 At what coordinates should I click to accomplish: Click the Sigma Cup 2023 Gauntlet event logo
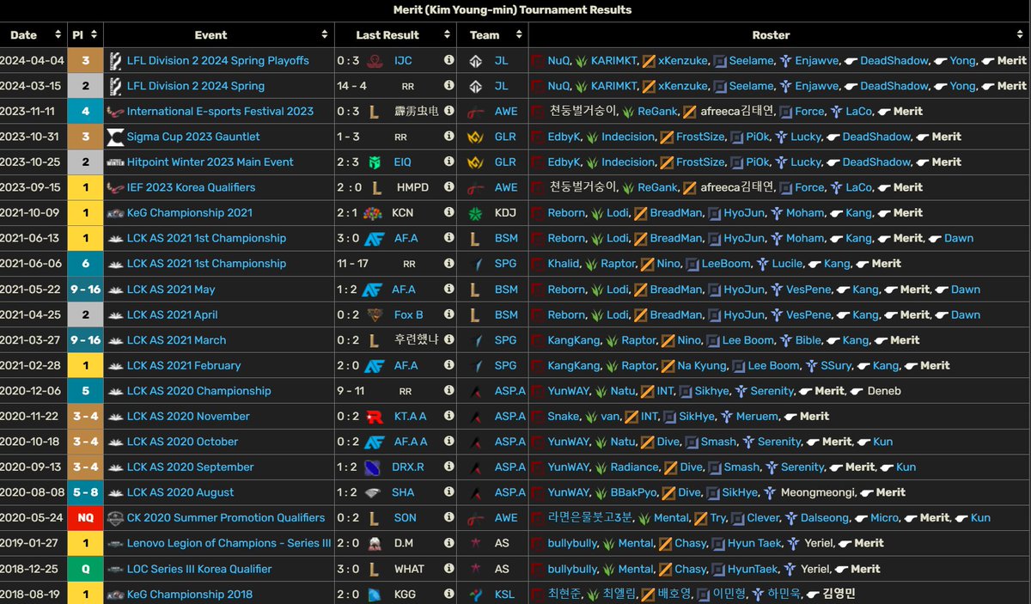tap(115, 137)
